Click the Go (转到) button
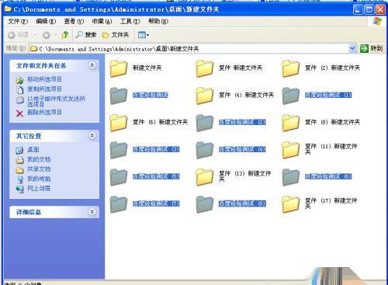The image size is (388, 285). tap(371, 48)
